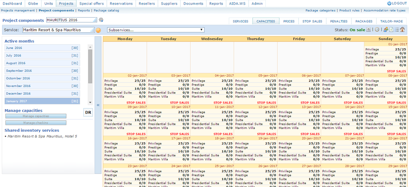The image size is (409, 187).
Task: Click the lock status icon after On sale
Action: [x=369, y=30]
